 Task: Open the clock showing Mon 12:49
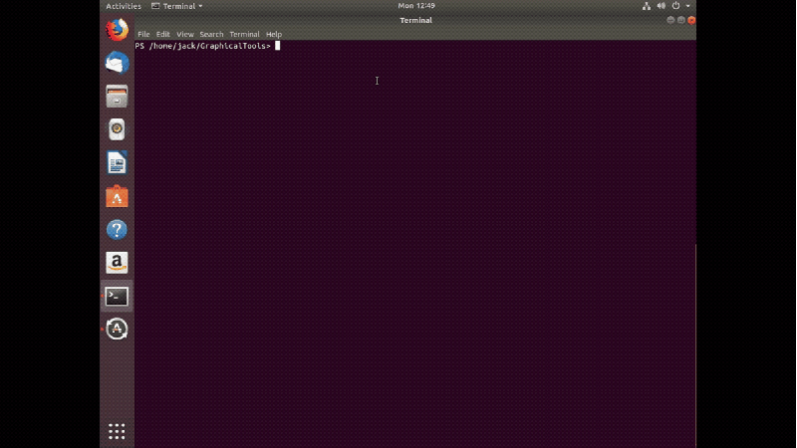[416, 6]
